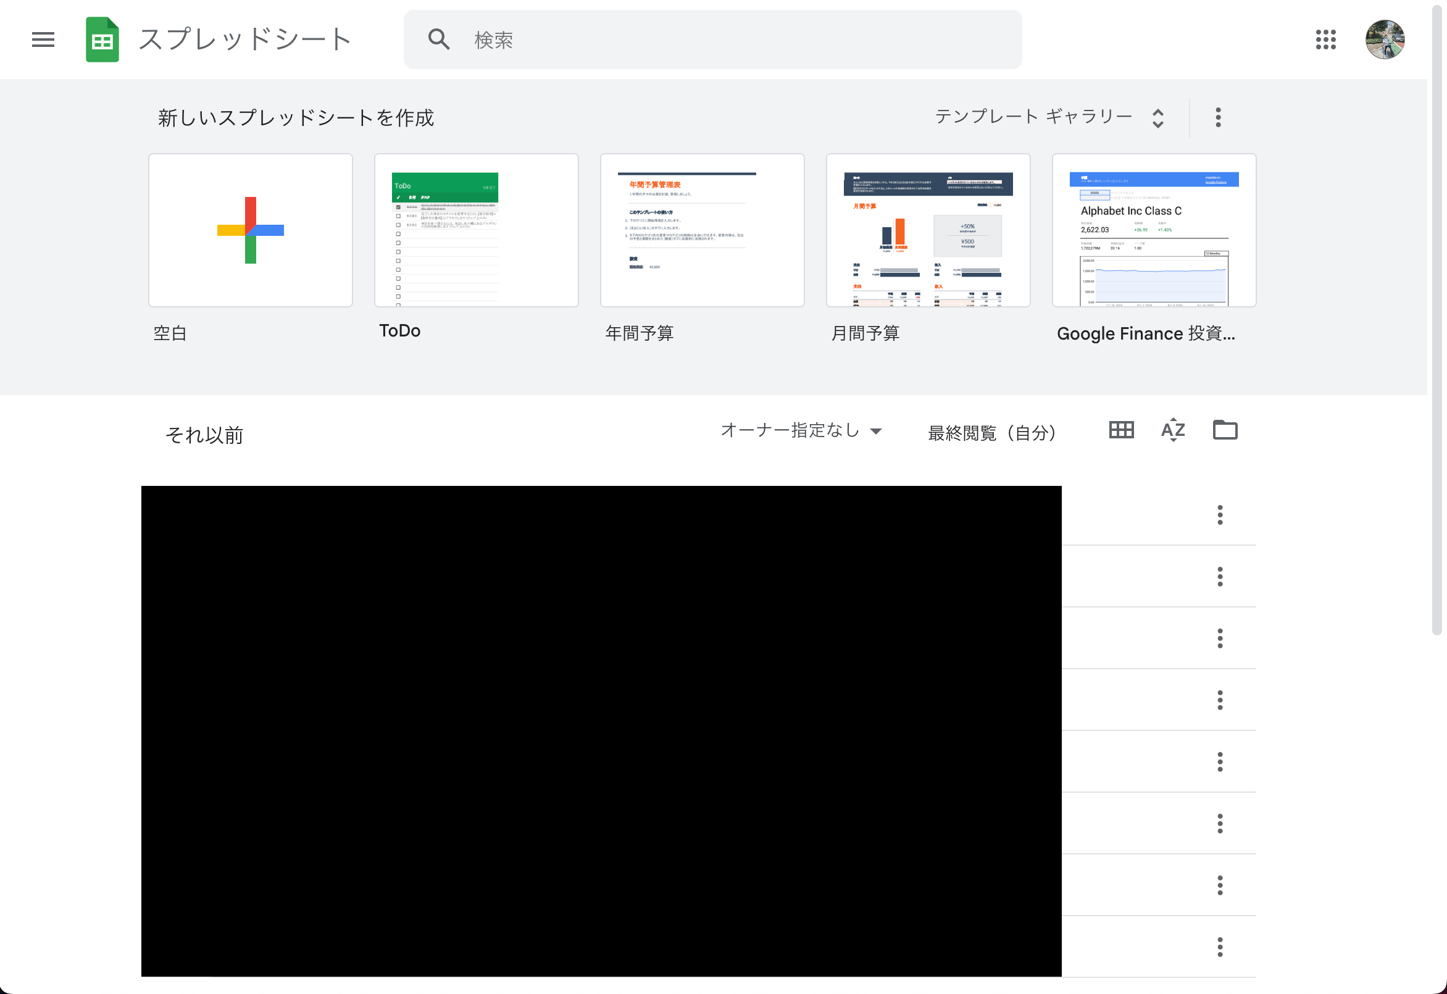1447x994 pixels.
Task: Click your profile avatar picture
Action: pos(1385,40)
